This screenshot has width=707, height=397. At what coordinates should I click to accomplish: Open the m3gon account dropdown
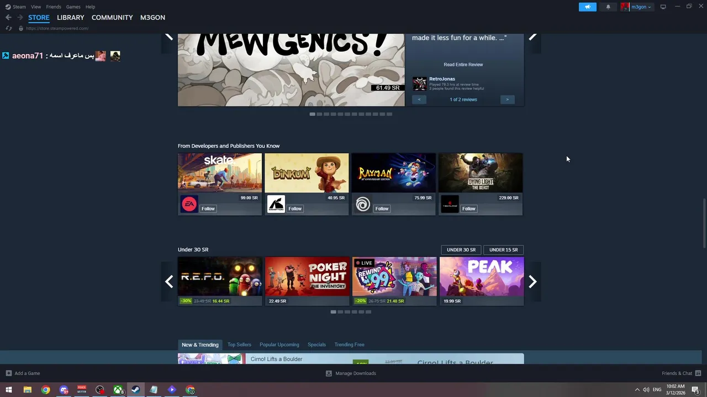pos(637,7)
